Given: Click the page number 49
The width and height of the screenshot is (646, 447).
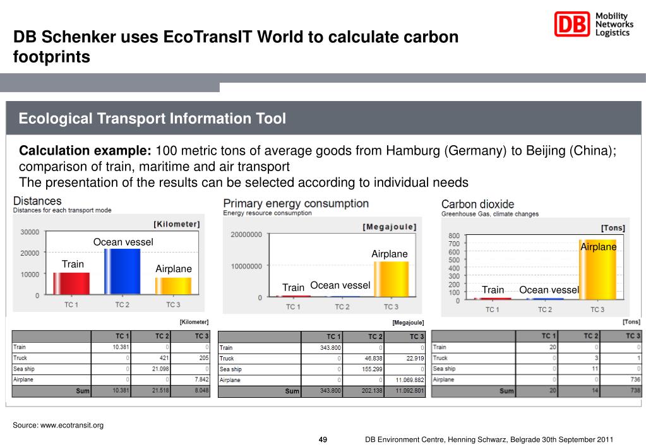Looking at the screenshot, I should [323, 439].
